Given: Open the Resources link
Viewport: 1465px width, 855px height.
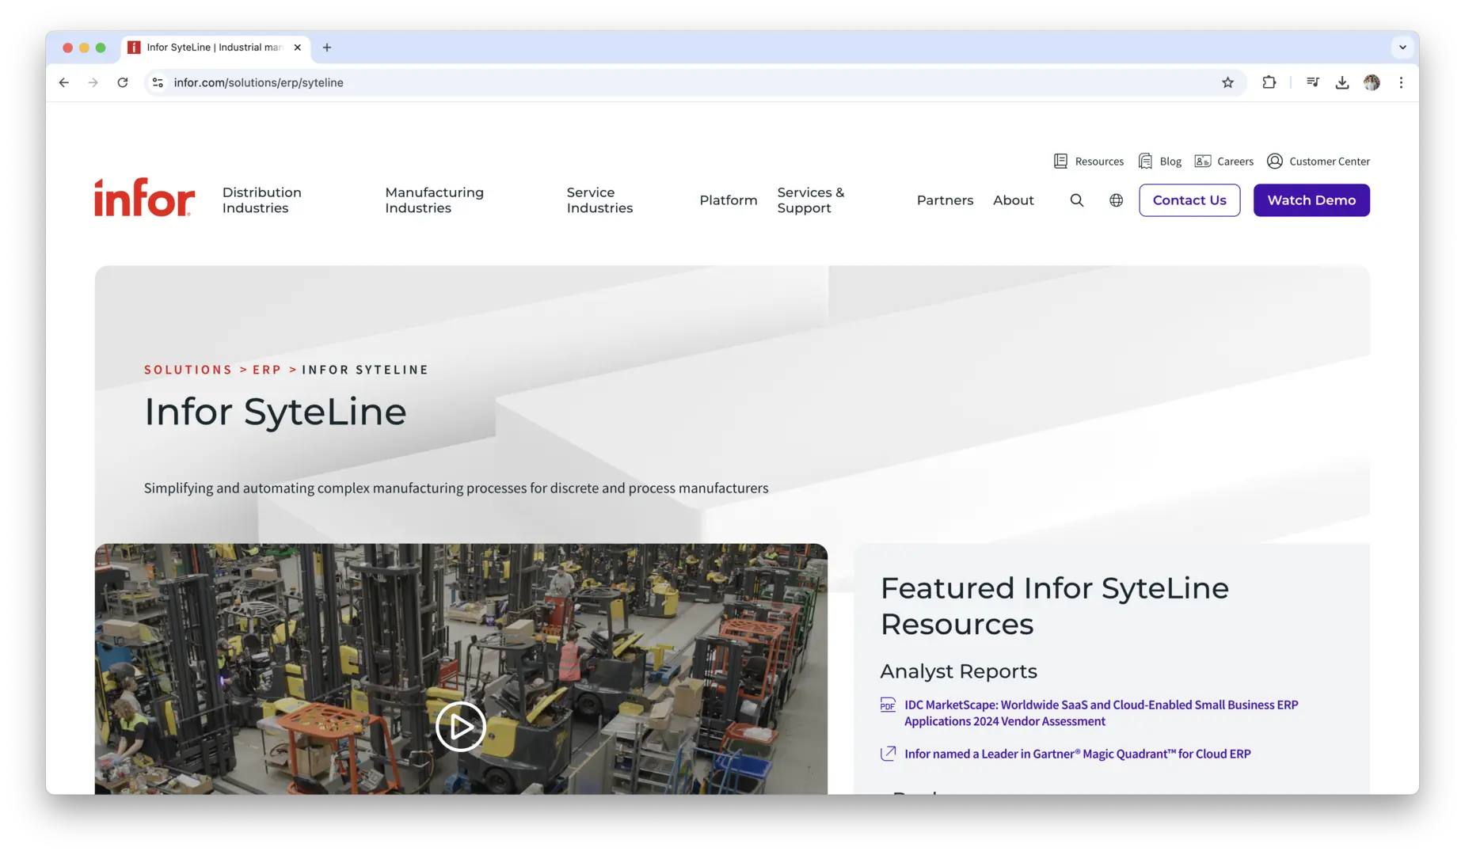Looking at the screenshot, I should tap(1099, 161).
